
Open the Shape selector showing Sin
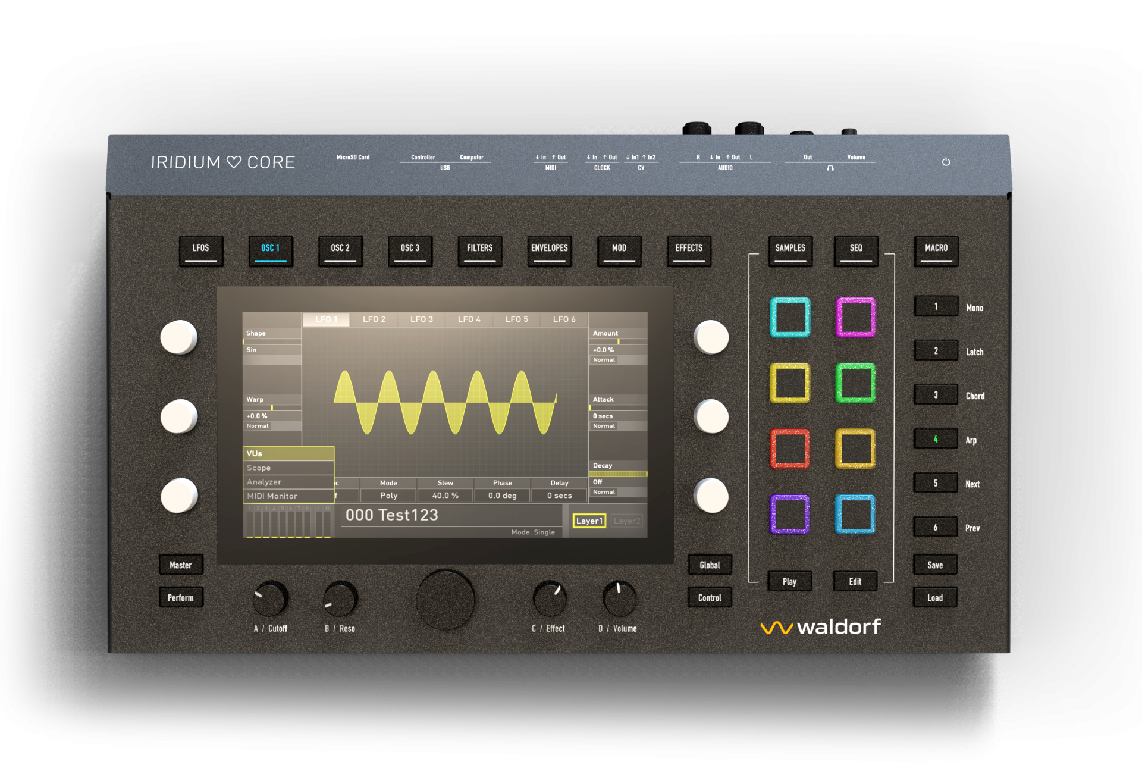pos(272,350)
